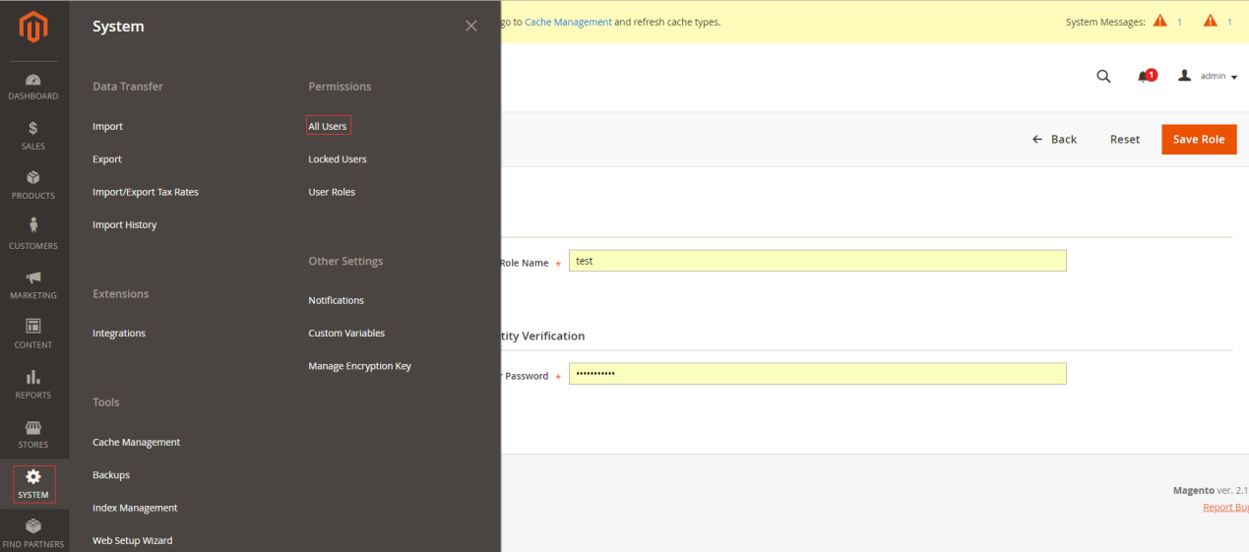The width and height of the screenshot is (1249, 552).
Task: Click into the Role Name field
Action: [x=817, y=261]
